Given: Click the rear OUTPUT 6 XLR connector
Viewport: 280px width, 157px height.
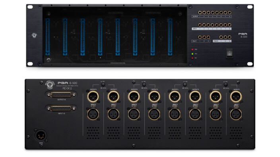Looking at the screenshot, I should pos(134,97).
